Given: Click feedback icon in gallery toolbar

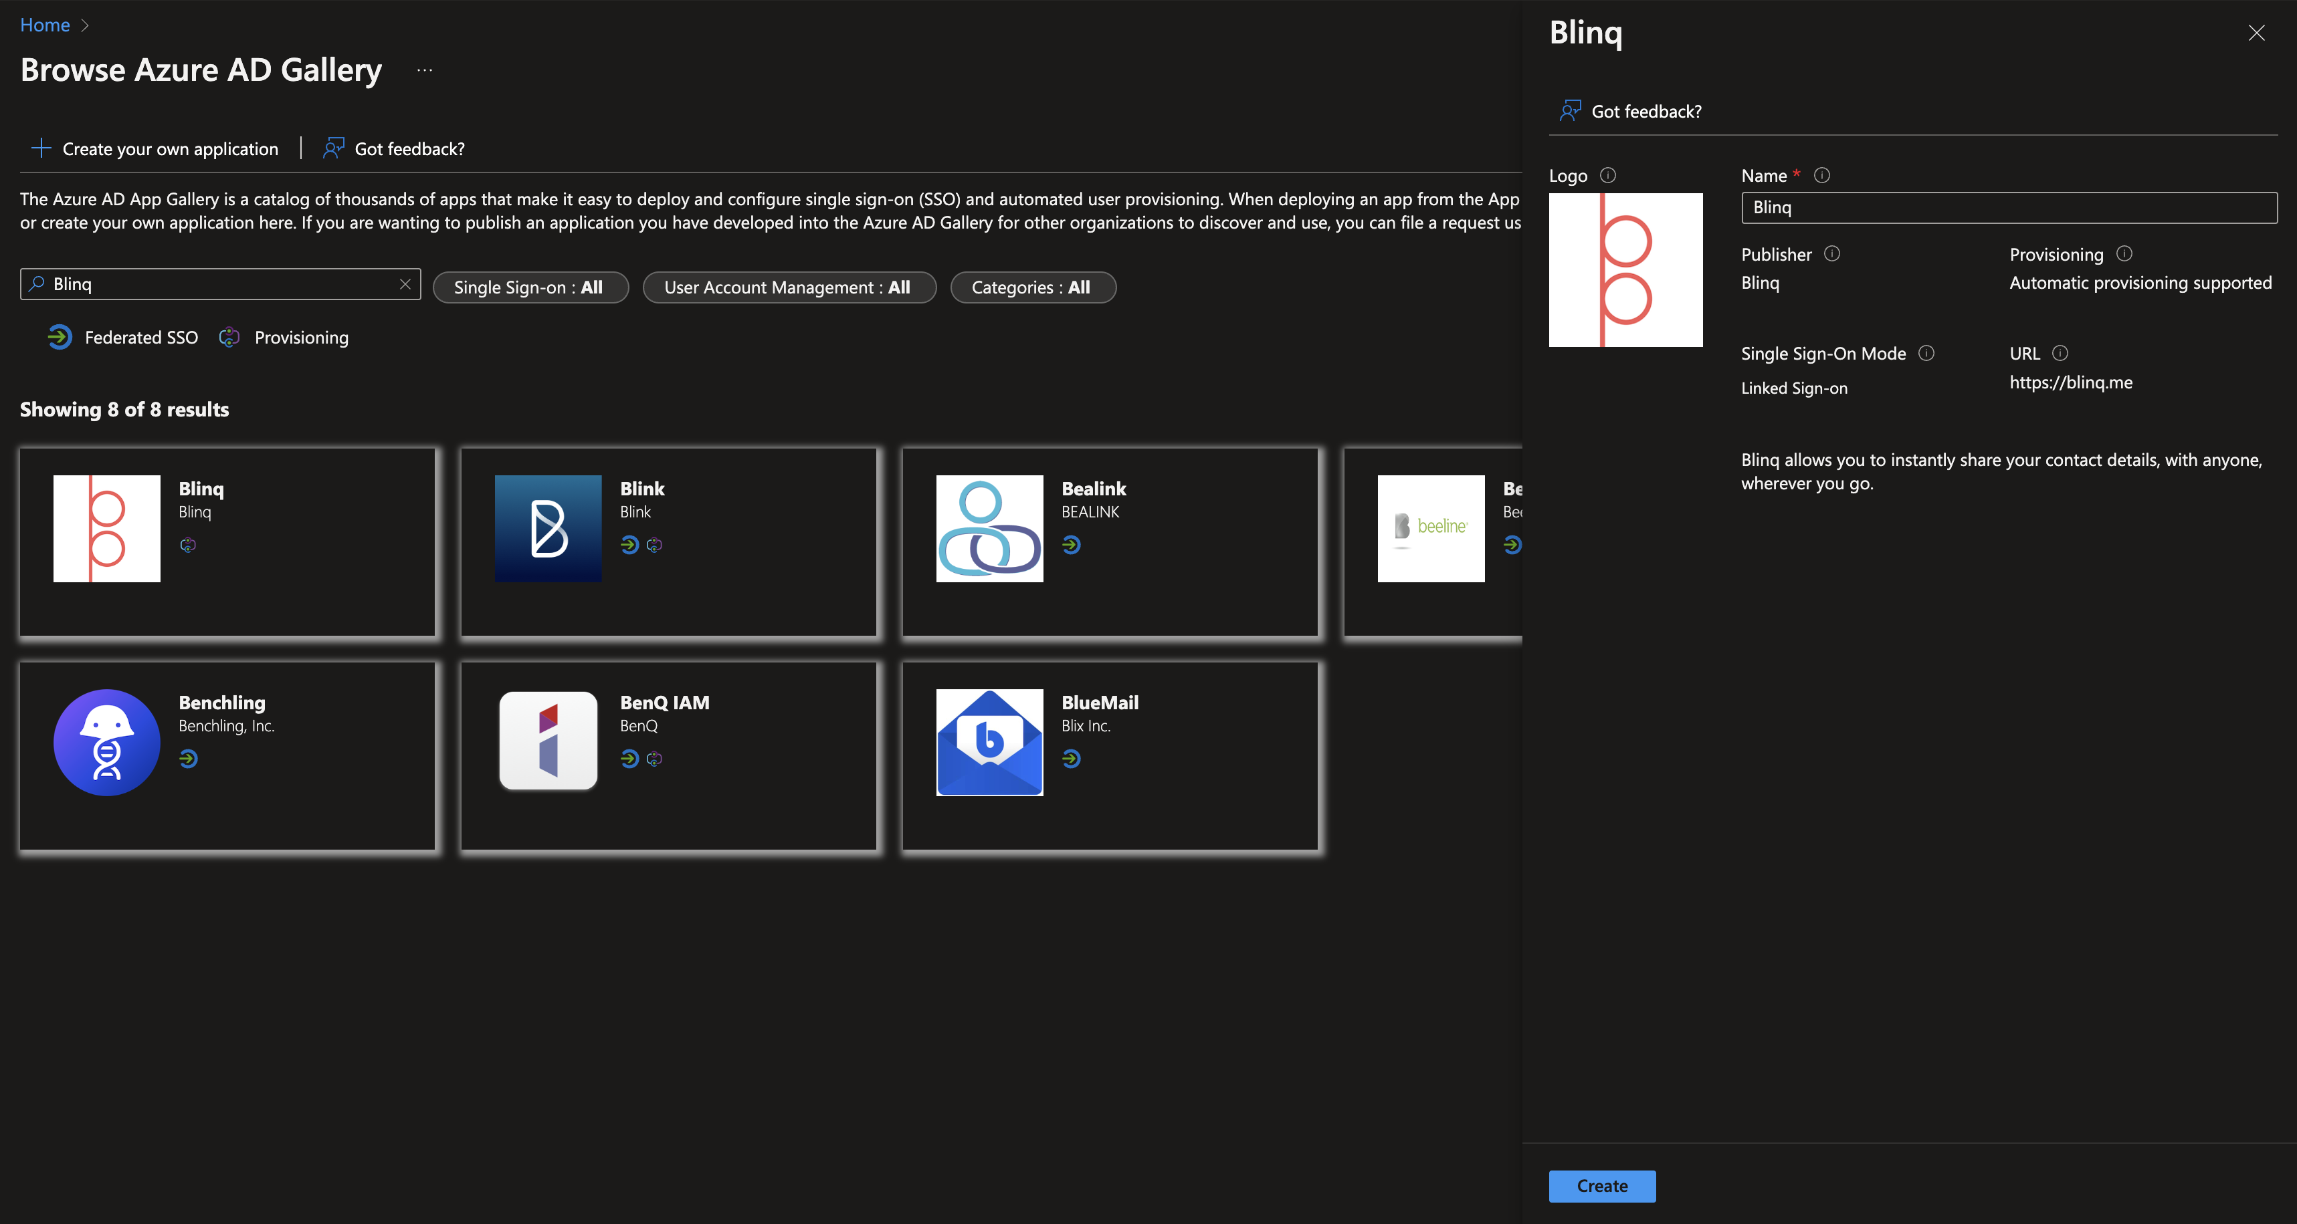Looking at the screenshot, I should click(x=334, y=148).
